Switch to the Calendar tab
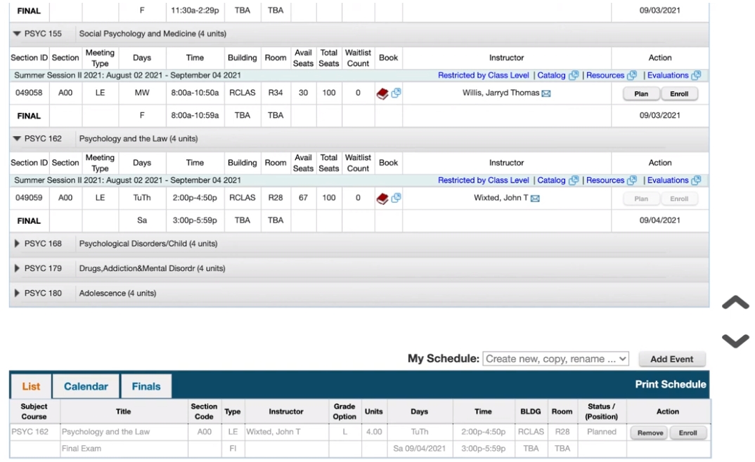The width and height of the screenshot is (755, 462). point(86,387)
